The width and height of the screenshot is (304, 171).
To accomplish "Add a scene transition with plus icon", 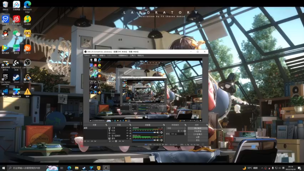I will (x=179, y=131).
